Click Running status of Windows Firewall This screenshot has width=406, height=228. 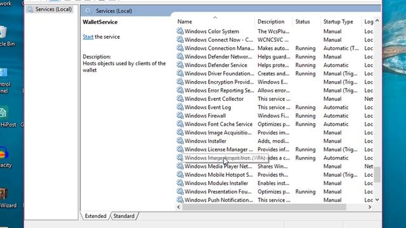(305, 116)
